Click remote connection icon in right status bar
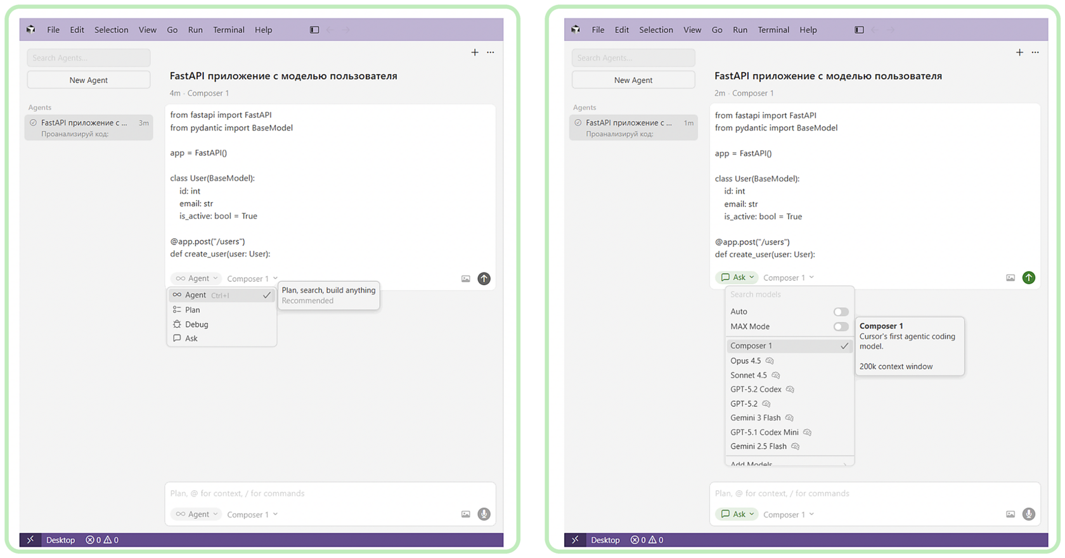The width and height of the screenshot is (1065, 558). 574,540
